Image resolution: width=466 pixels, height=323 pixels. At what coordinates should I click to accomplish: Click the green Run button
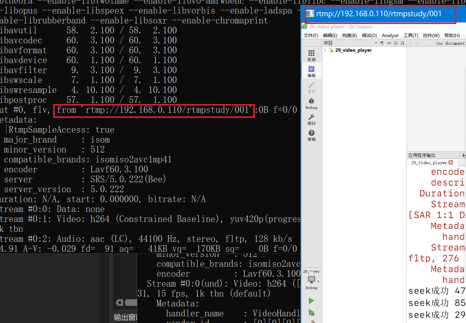[311, 301]
